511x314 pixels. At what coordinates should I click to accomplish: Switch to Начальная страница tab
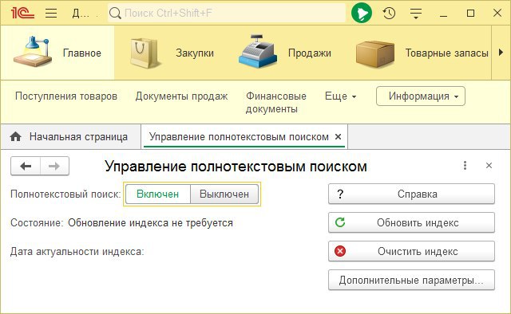tap(71, 136)
